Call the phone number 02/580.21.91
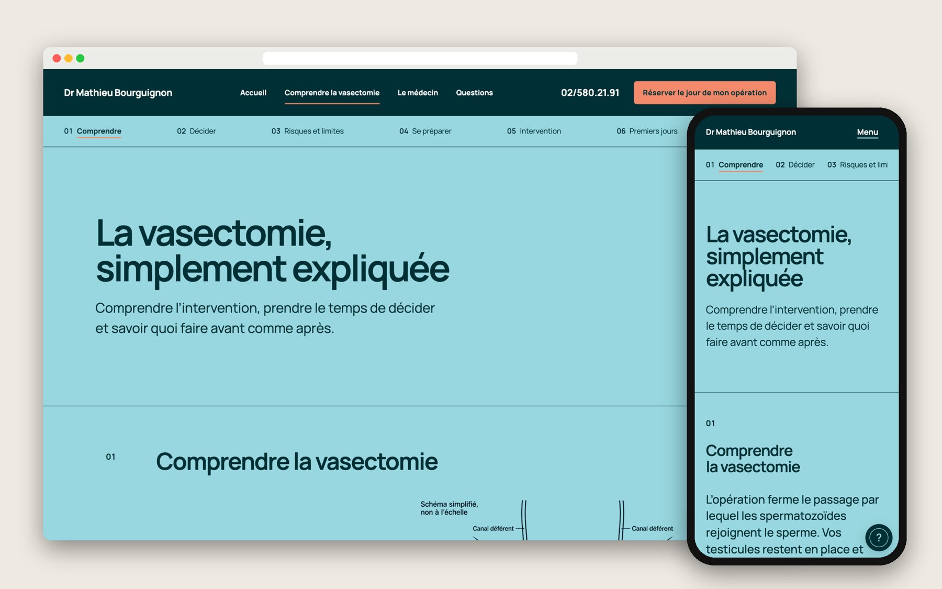The height and width of the screenshot is (589, 942). (590, 93)
